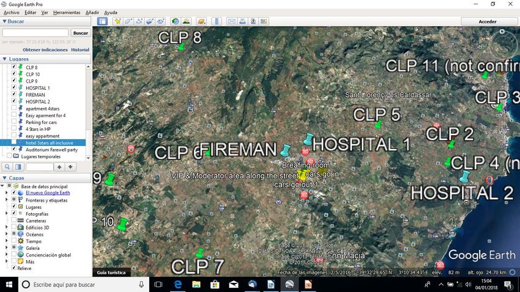
Task: Add a polygon from the toolbar
Action: coord(128,21)
